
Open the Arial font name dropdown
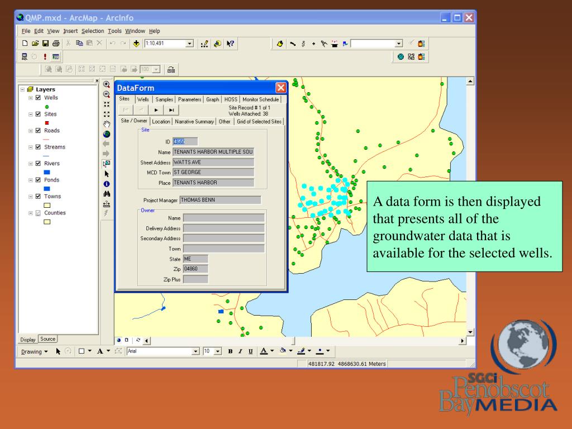click(x=196, y=351)
